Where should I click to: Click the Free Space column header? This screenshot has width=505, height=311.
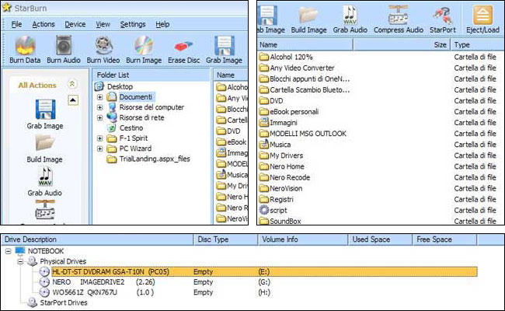tap(435, 240)
